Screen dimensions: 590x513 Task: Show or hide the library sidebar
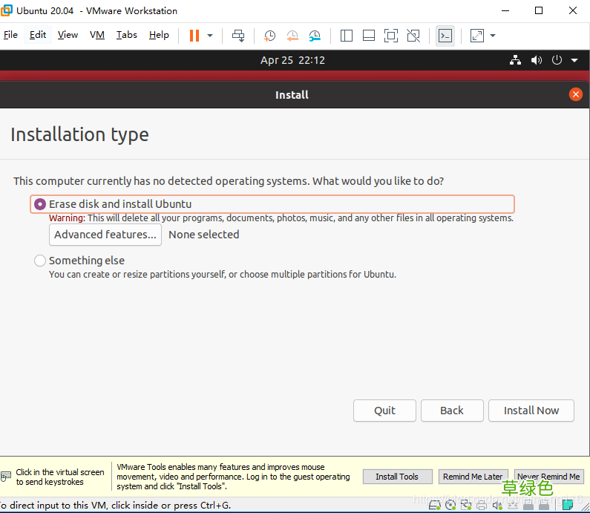point(346,36)
